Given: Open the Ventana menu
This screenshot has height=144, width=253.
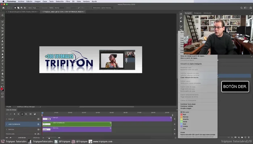Looking at the screenshot, I should click(x=86, y=1).
